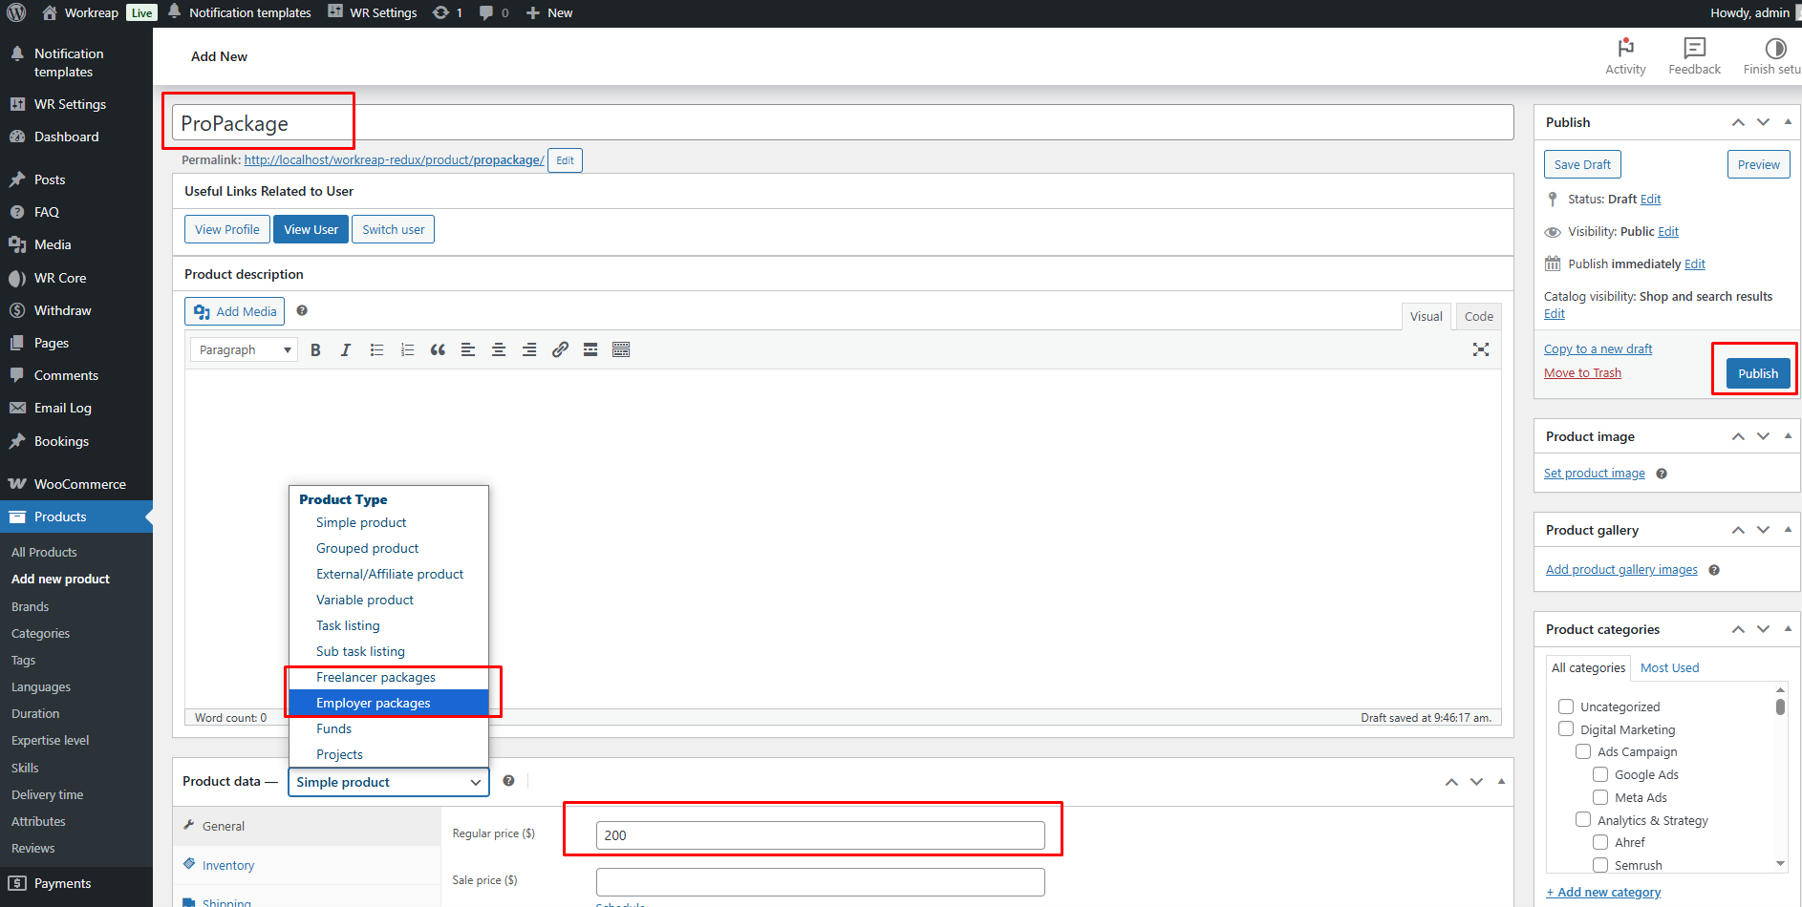The width and height of the screenshot is (1802, 907).
Task: Select Employer packages from product type list
Action: (374, 703)
